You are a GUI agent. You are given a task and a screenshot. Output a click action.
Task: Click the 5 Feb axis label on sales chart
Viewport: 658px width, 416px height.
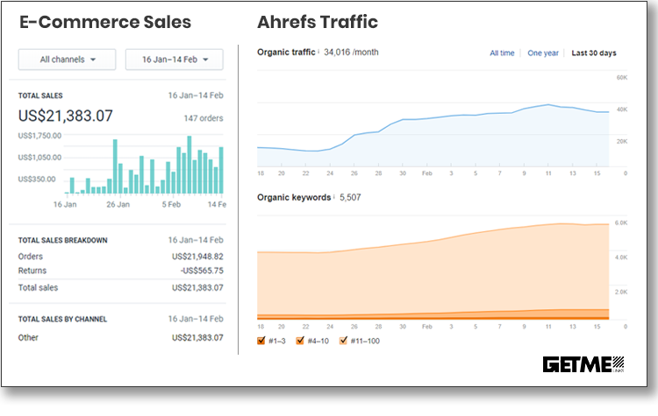pos(171,204)
